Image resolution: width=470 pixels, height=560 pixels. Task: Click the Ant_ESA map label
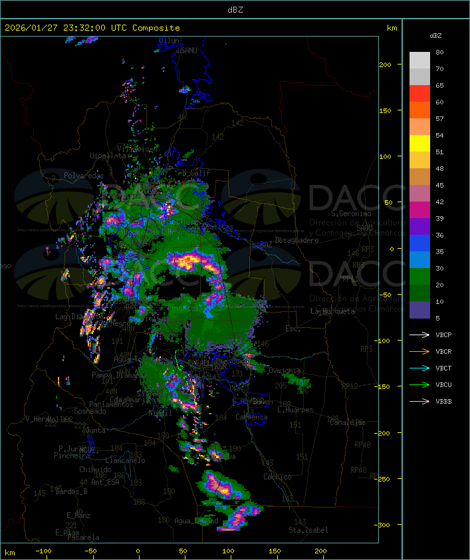105,482
